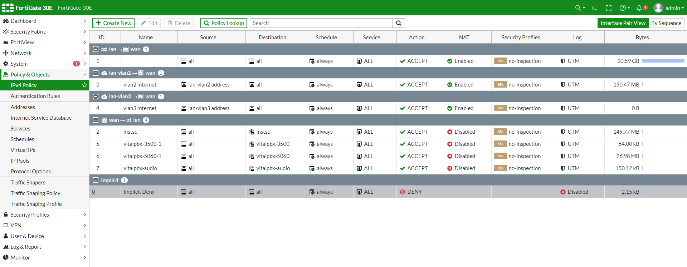Launch the CLI console icon

coord(594,8)
